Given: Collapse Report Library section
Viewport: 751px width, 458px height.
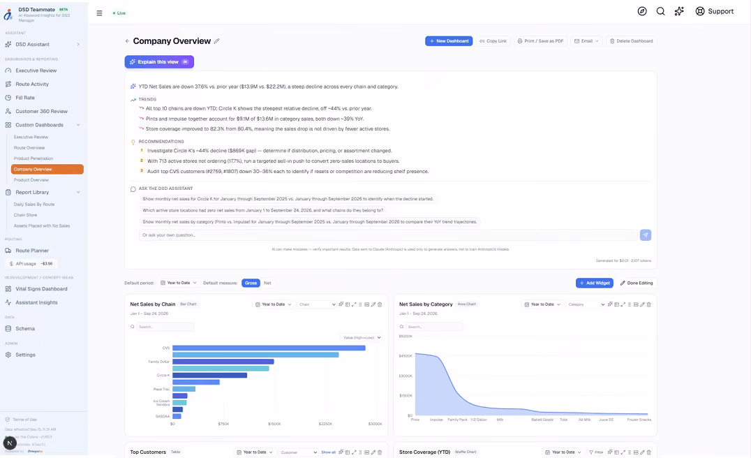Looking at the screenshot, I should [78, 192].
